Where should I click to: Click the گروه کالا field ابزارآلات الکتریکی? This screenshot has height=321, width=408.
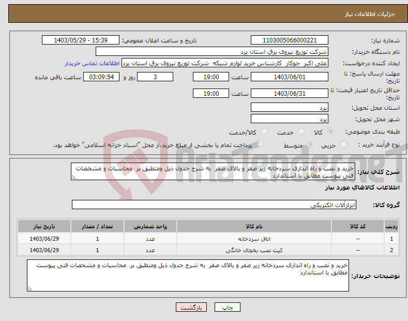[214, 205]
